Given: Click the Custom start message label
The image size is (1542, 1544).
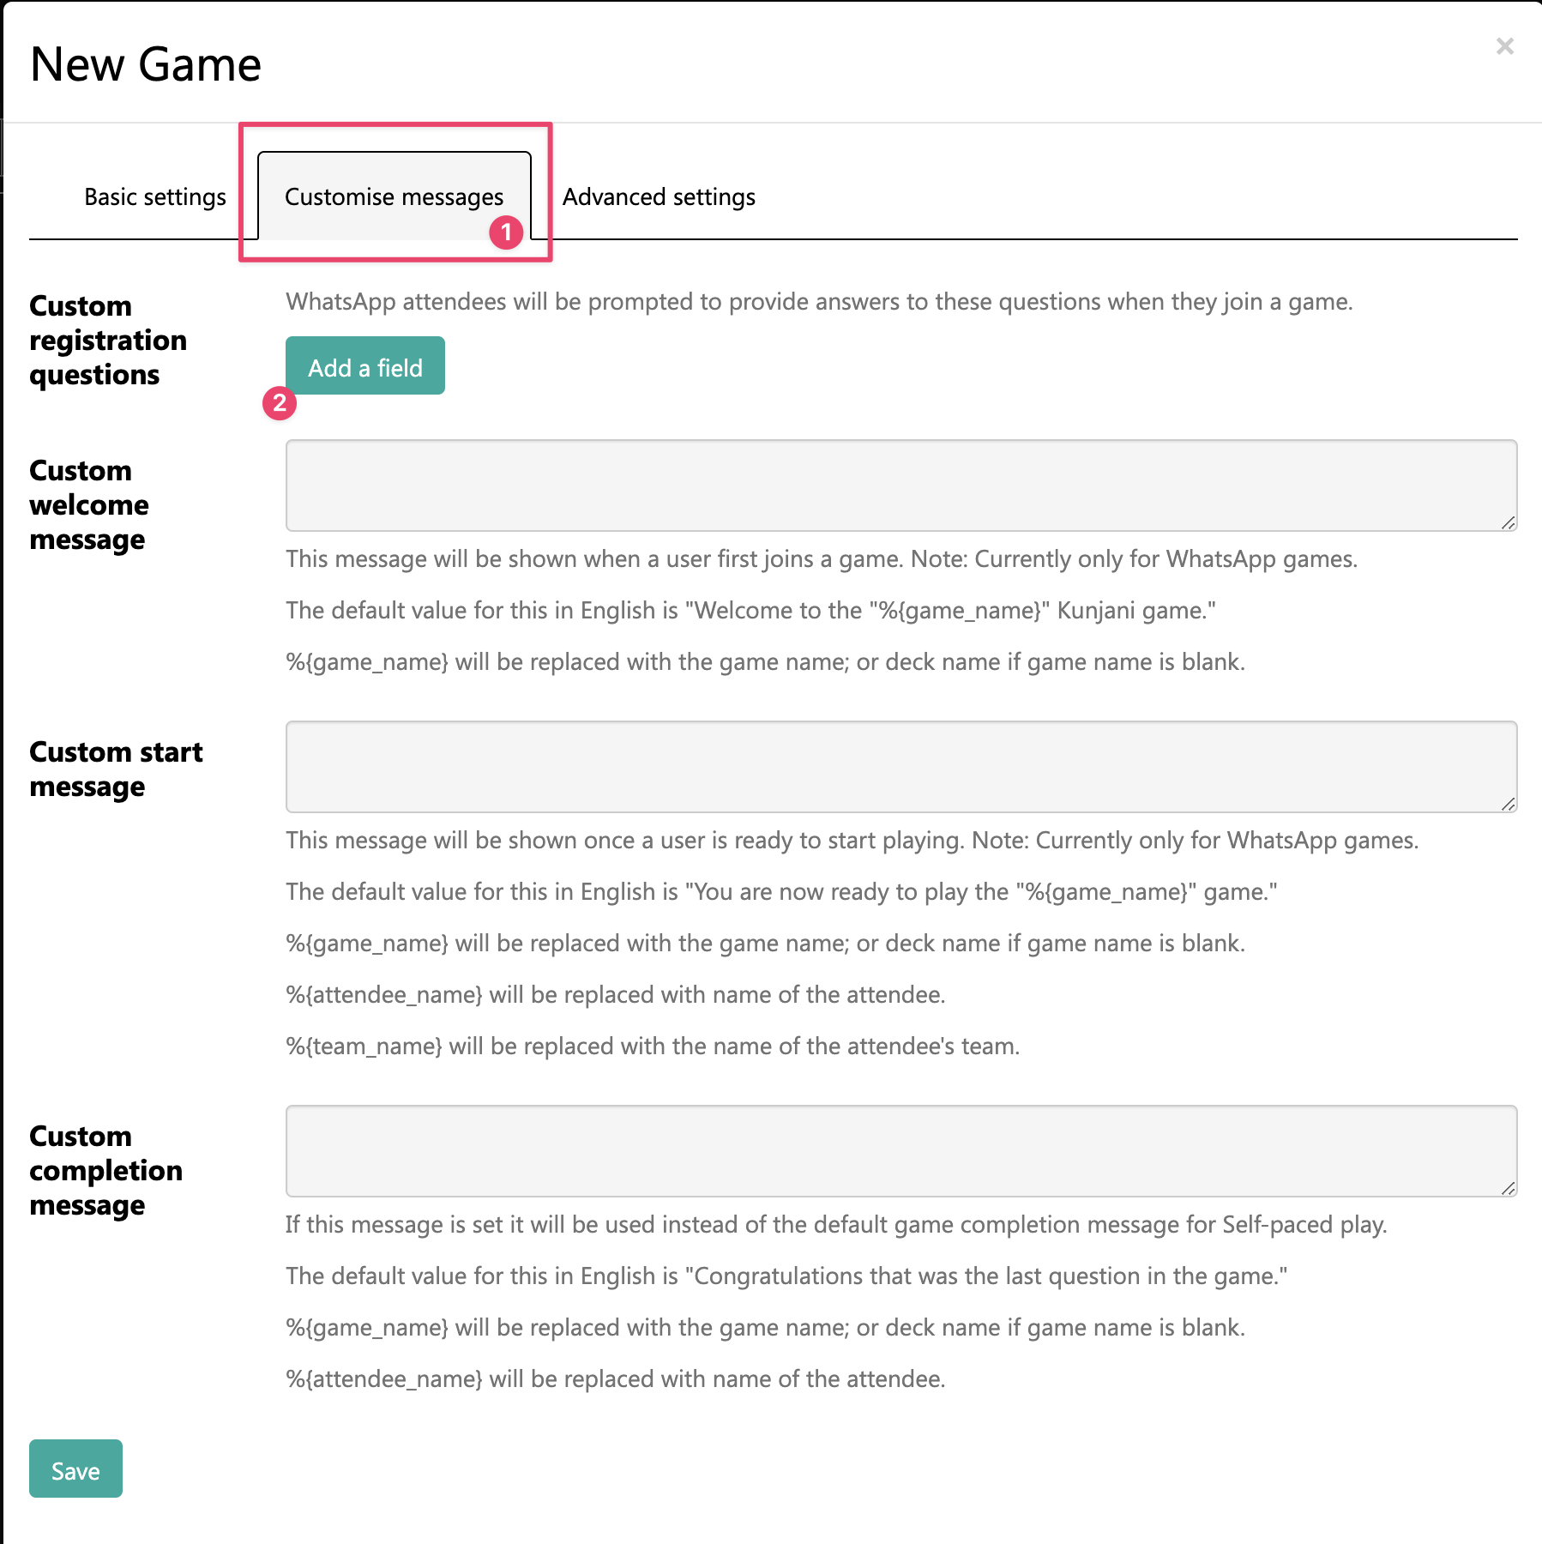Looking at the screenshot, I should (x=116, y=769).
